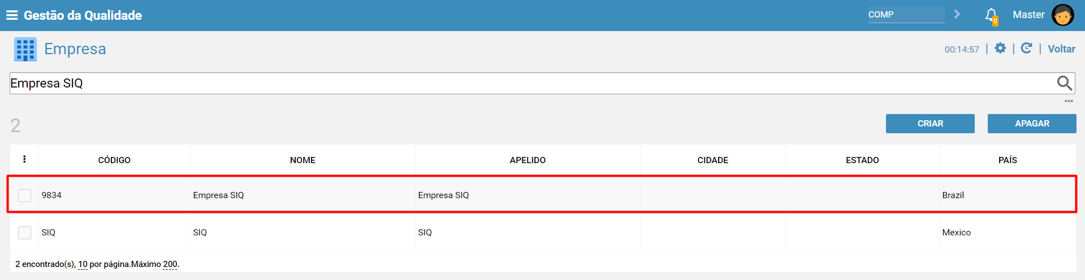Image resolution: width=1085 pixels, height=280 pixels.
Task: Sort by CÓDIGO column header
Action: 114,160
